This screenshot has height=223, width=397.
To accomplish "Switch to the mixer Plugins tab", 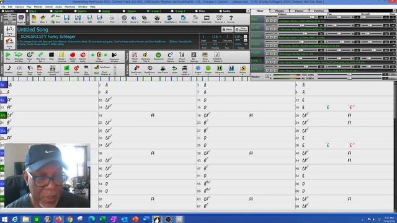I will pos(280,11).
